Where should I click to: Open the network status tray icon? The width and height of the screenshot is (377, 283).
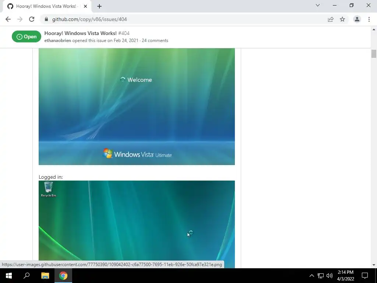321,276
